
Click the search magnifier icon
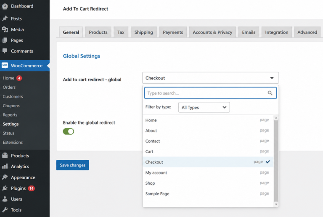point(270,93)
